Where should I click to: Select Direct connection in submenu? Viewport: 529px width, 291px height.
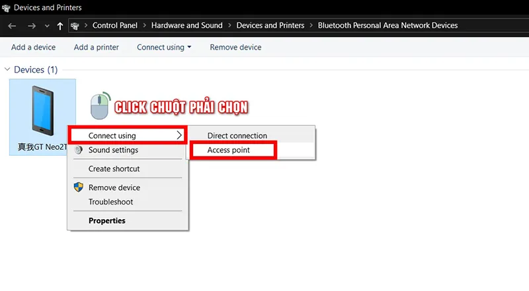point(252,135)
